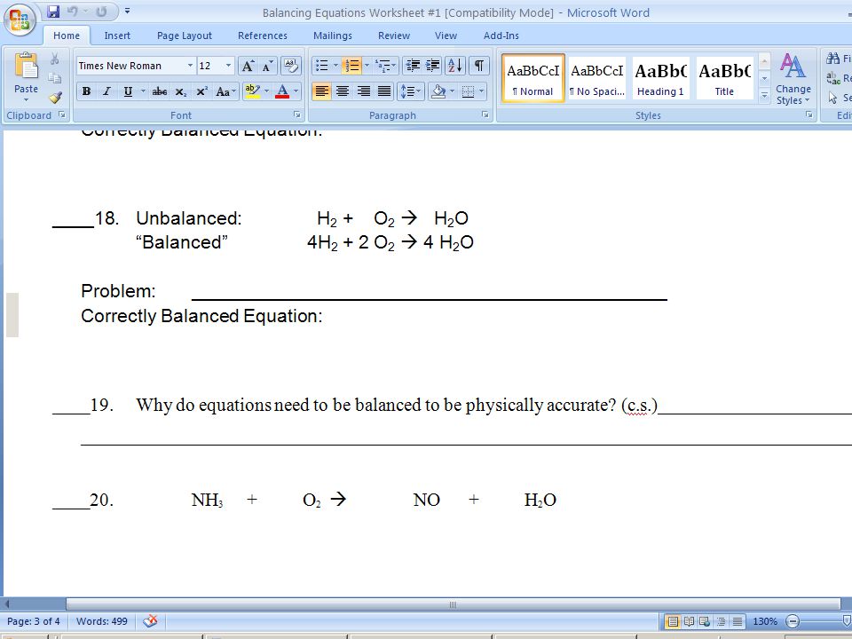The width and height of the screenshot is (852, 639).
Task: Toggle strikethrough formatting
Action: click(159, 91)
